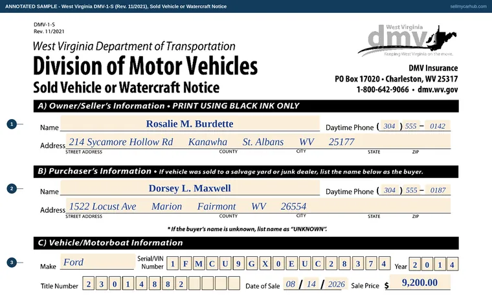
Task: Click the seller address field 214 Sycamore Hollow Rd
Action: click(x=258, y=142)
